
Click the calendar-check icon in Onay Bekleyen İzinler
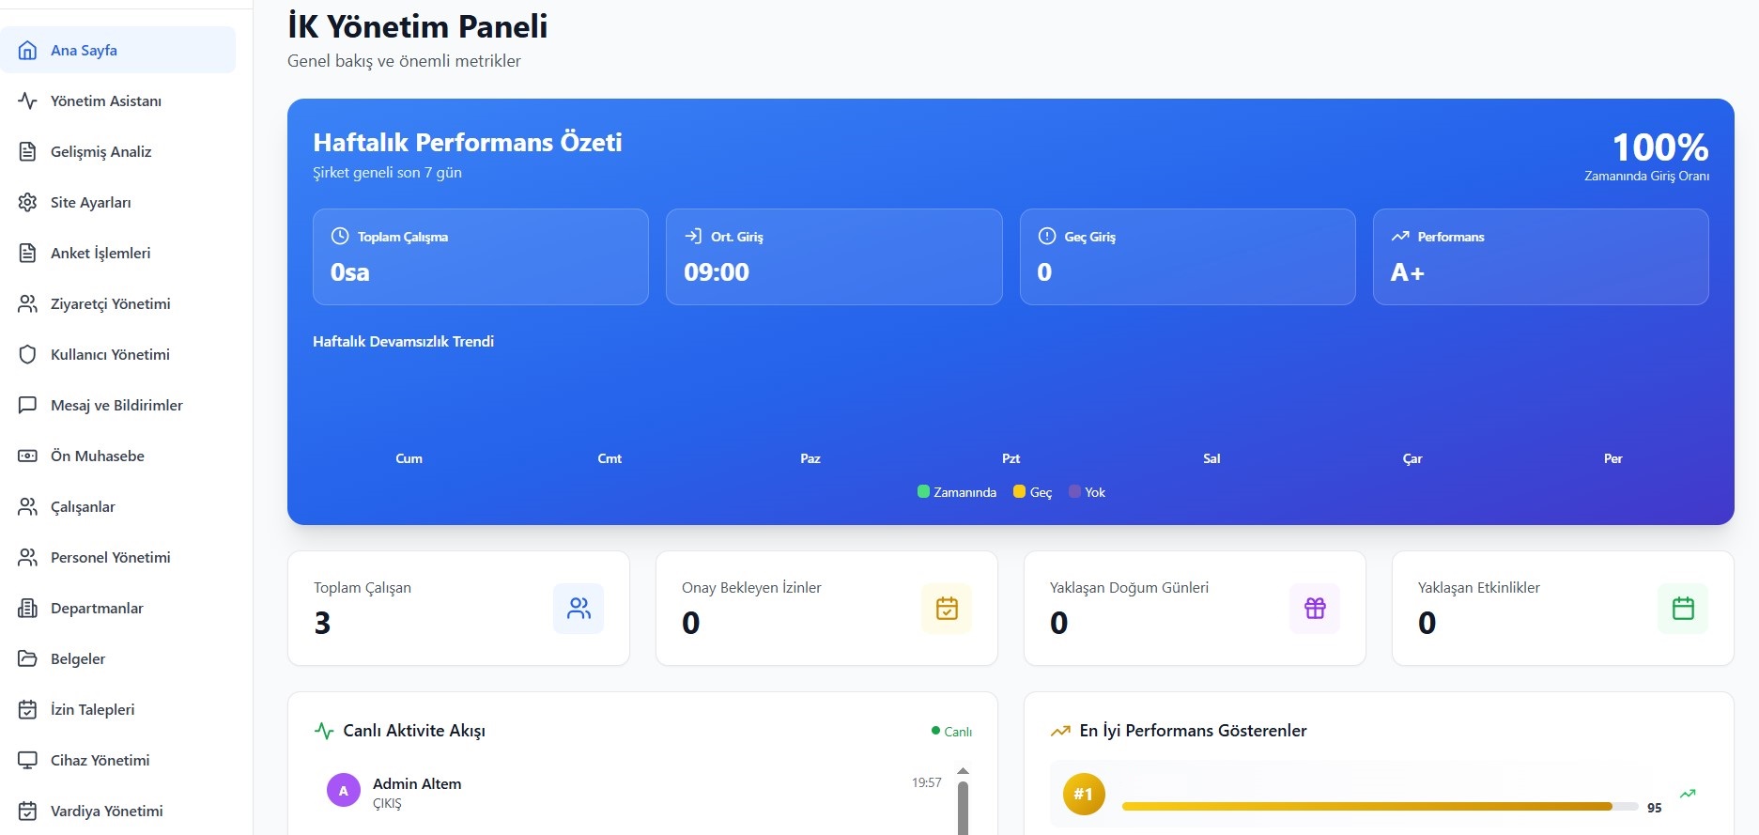[x=947, y=609]
